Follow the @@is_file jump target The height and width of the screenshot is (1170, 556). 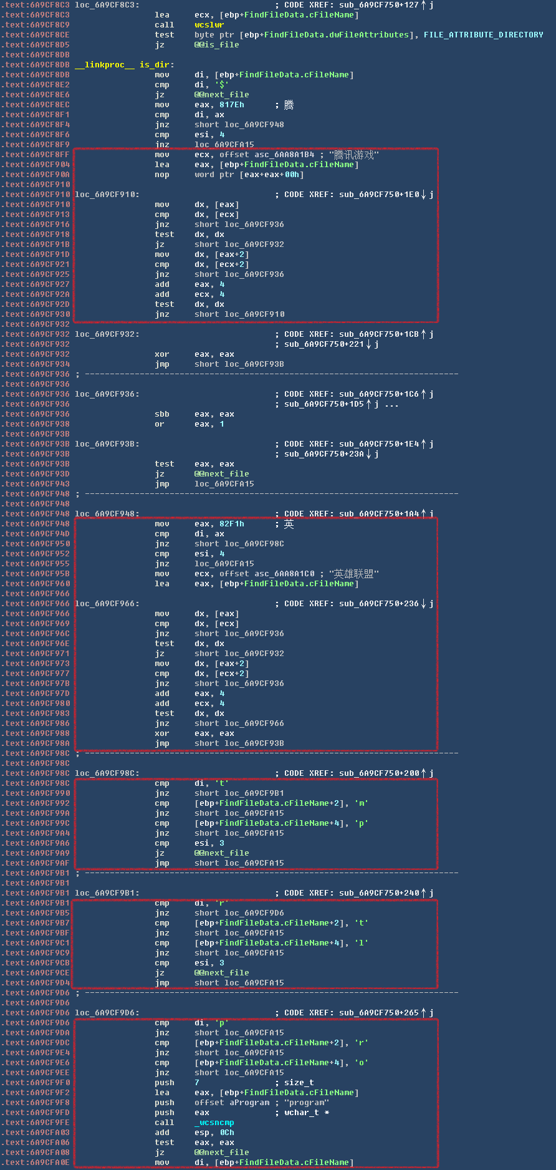216,45
